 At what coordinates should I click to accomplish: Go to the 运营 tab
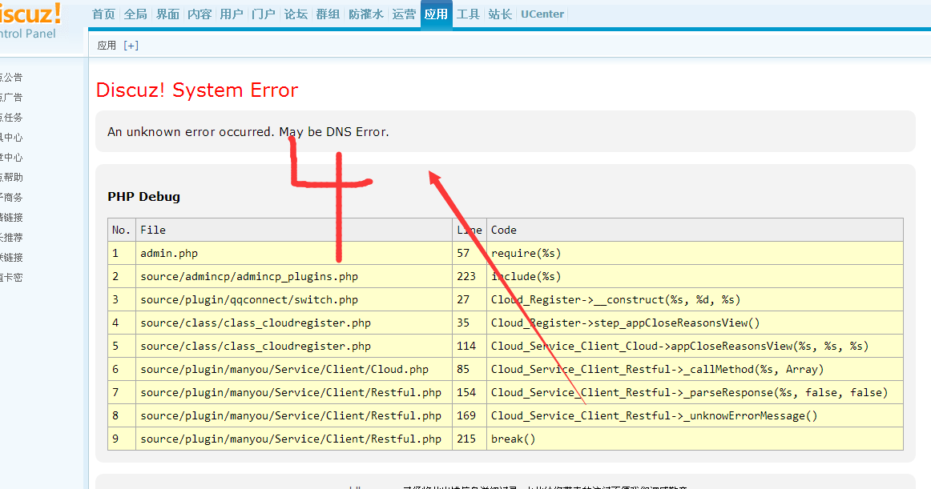click(404, 14)
